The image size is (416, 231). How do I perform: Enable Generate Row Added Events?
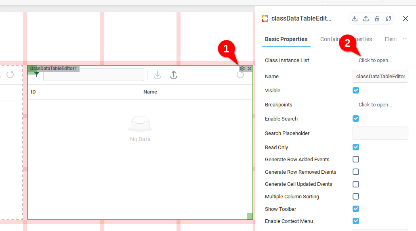356,159
